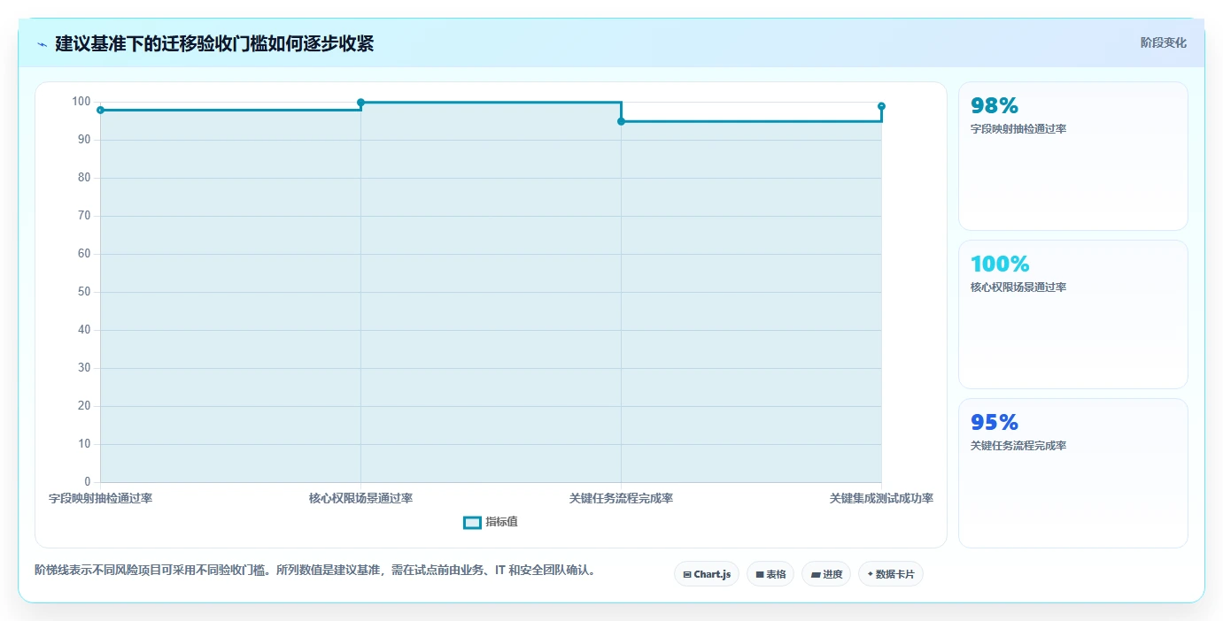Click the 数据卡片 tag
Viewport: 1223px width, 621px height.
(x=891, y=574)
